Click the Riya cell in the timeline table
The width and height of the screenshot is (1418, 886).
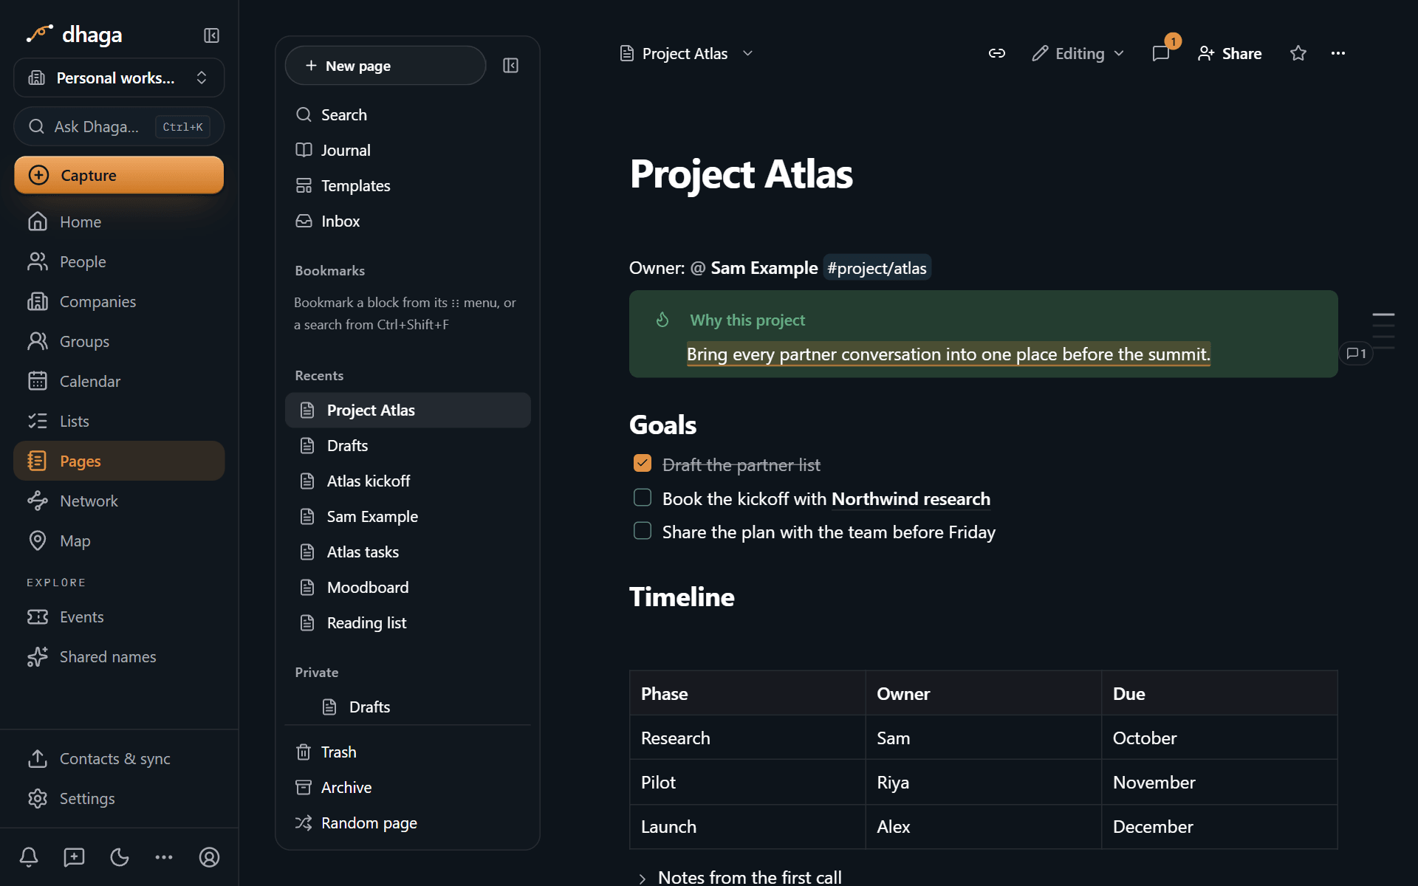click(983, 782)
